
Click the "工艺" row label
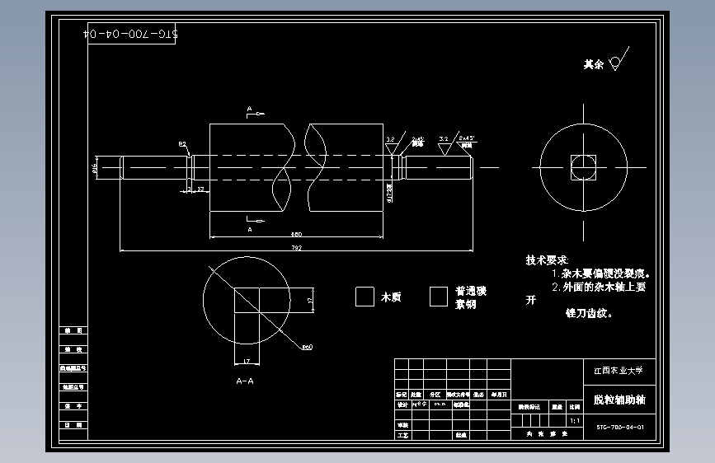tap(402, 435)
